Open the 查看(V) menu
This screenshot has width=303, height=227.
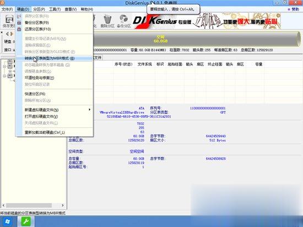(71, 9)
